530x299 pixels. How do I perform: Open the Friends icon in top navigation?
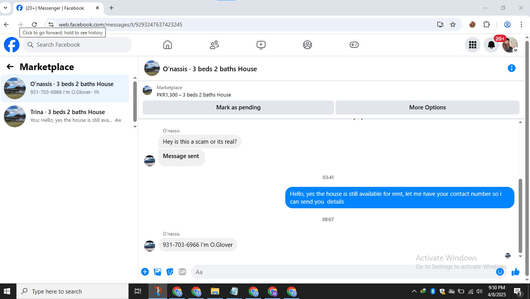[x=214, y=45]
